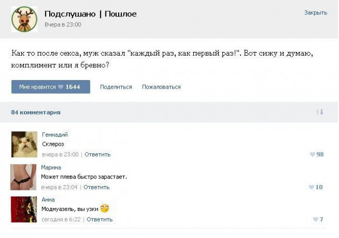This screenshot has height=238, width=339.
Task: Like Геннадий's comment with heart icon
Action: [x=313, y=154]
